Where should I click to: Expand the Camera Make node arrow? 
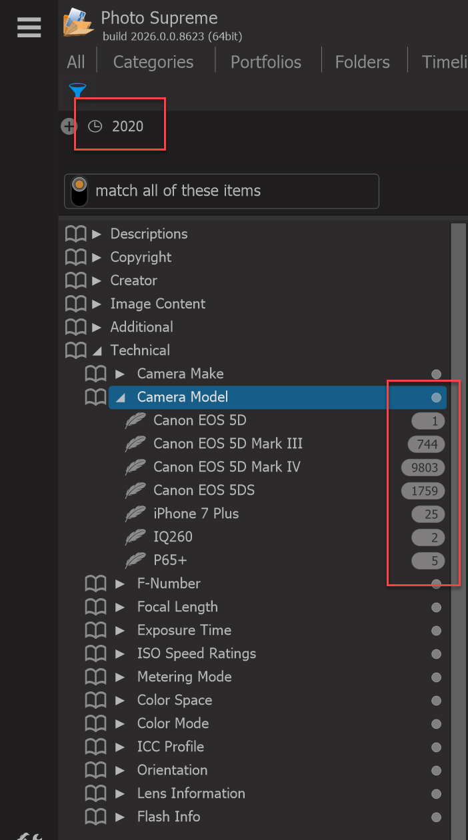[x=120, y=374]
